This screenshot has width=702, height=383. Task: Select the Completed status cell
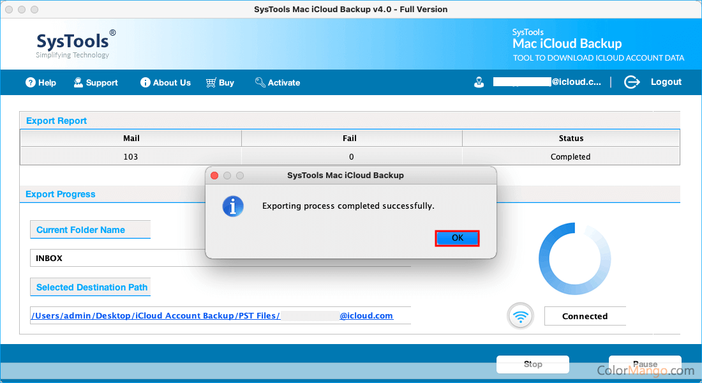point(571,157)
